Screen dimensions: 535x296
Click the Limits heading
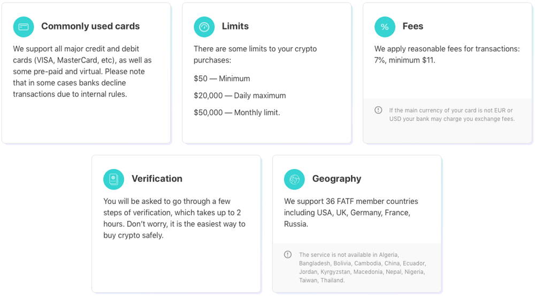tap(235, 26)
